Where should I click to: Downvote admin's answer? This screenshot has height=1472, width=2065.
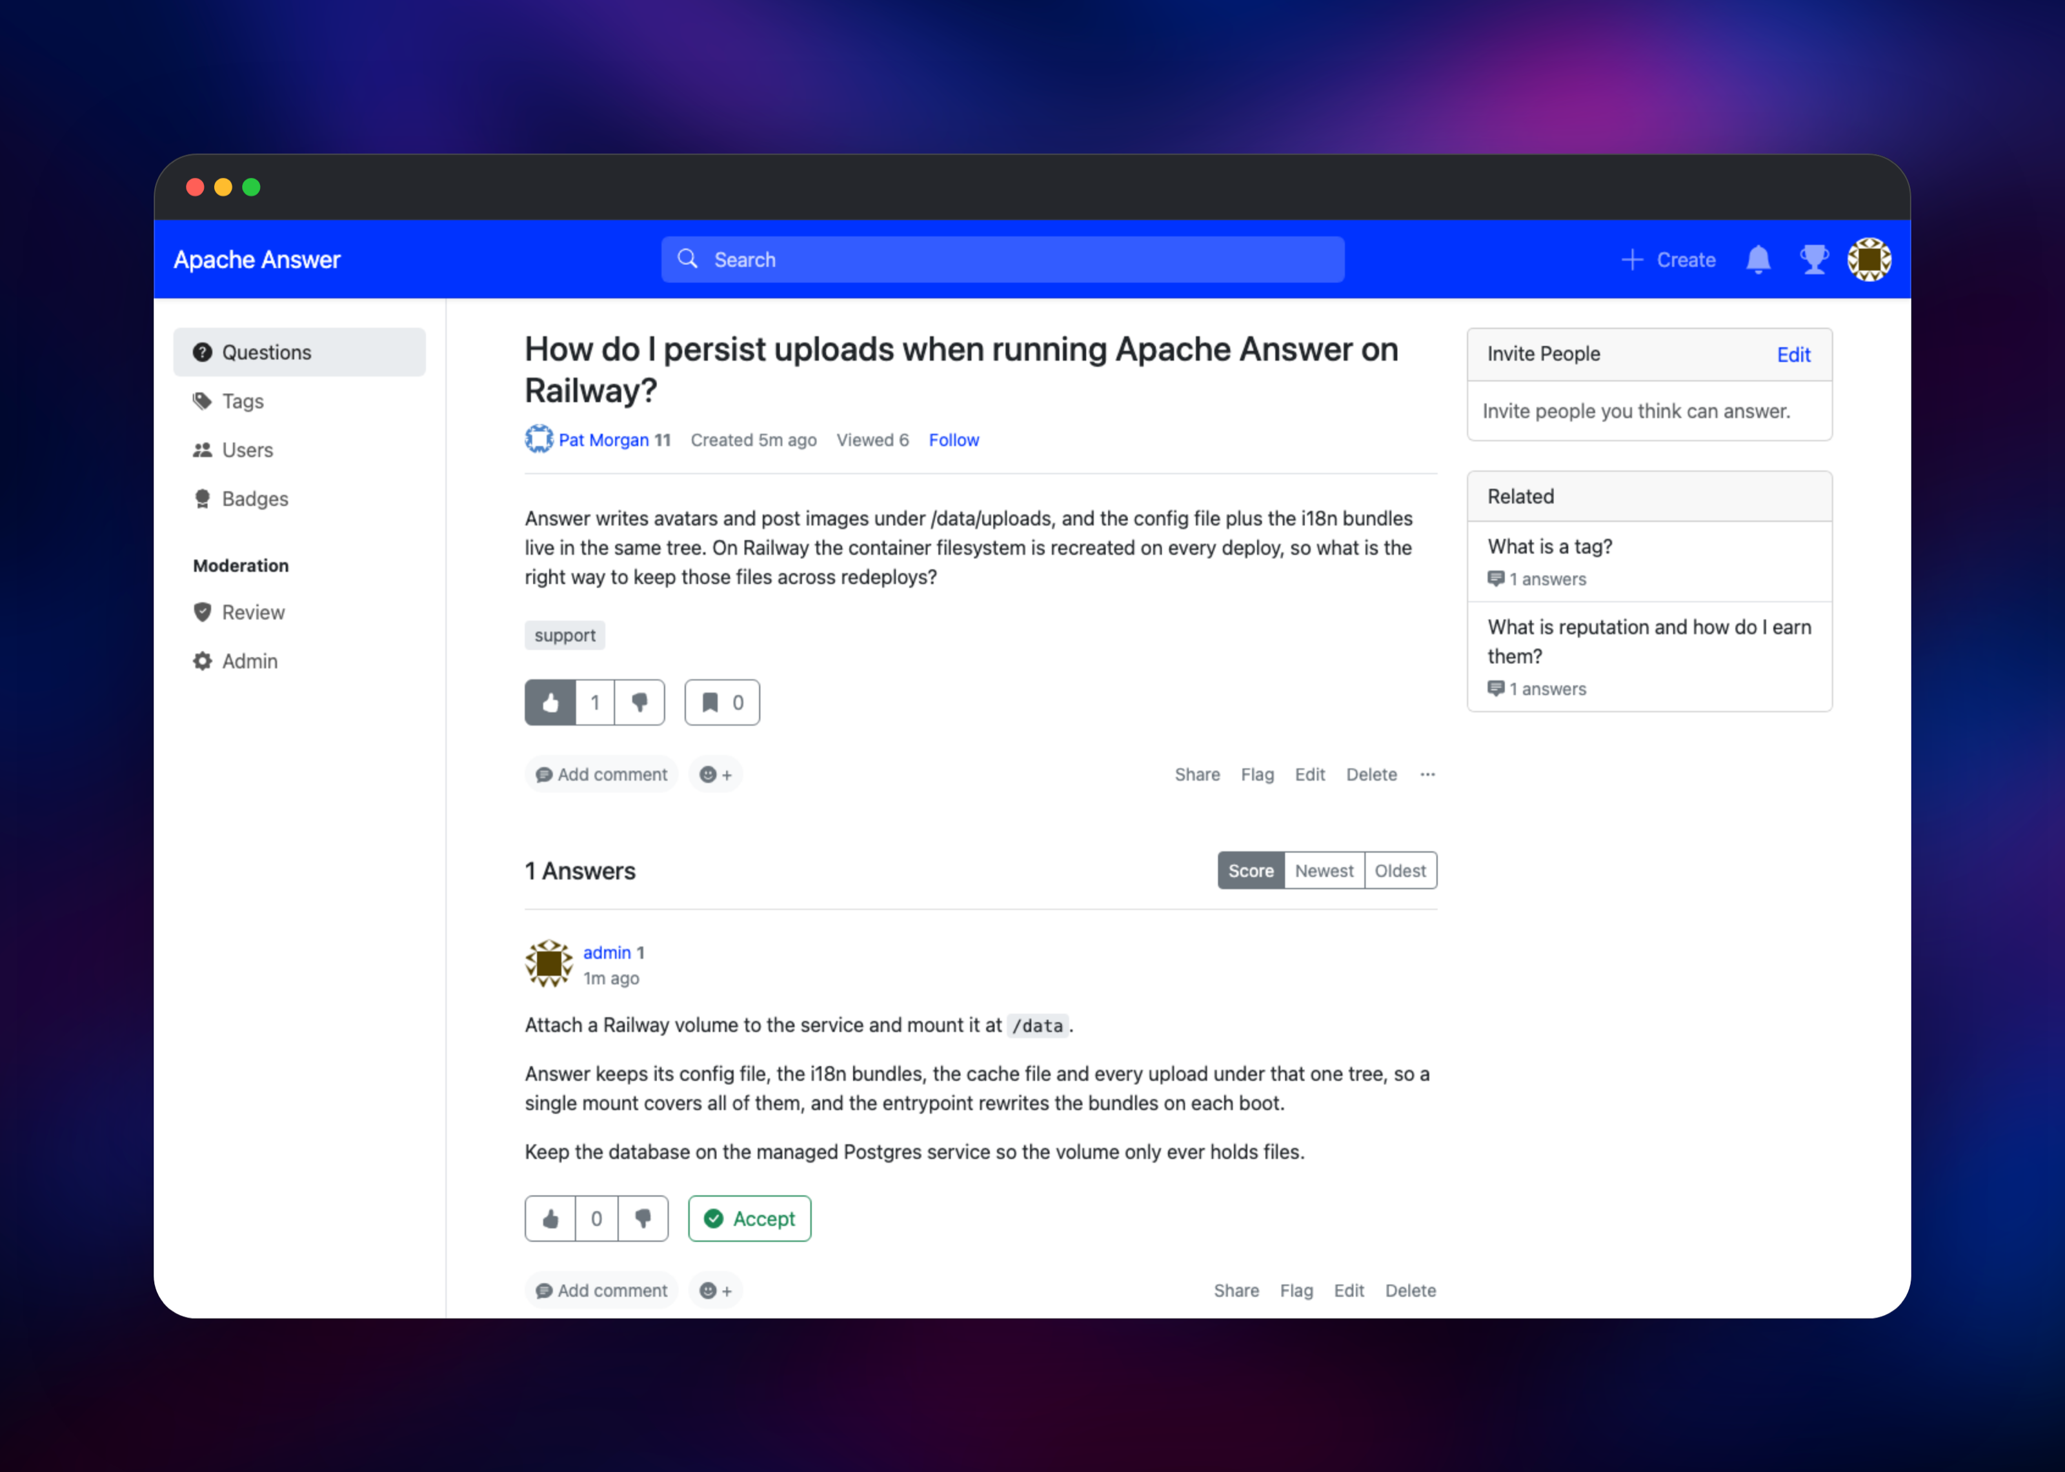[643, 1219]
